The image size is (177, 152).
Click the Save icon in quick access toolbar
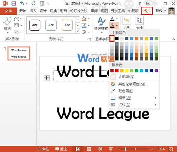pos(14,3)
